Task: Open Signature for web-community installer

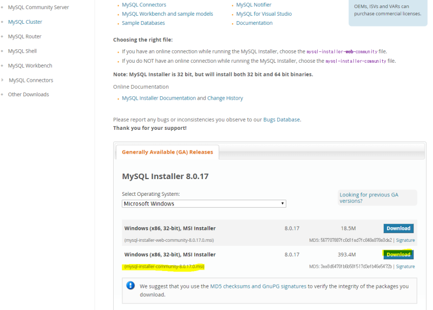Action: (x=405, y=240)
